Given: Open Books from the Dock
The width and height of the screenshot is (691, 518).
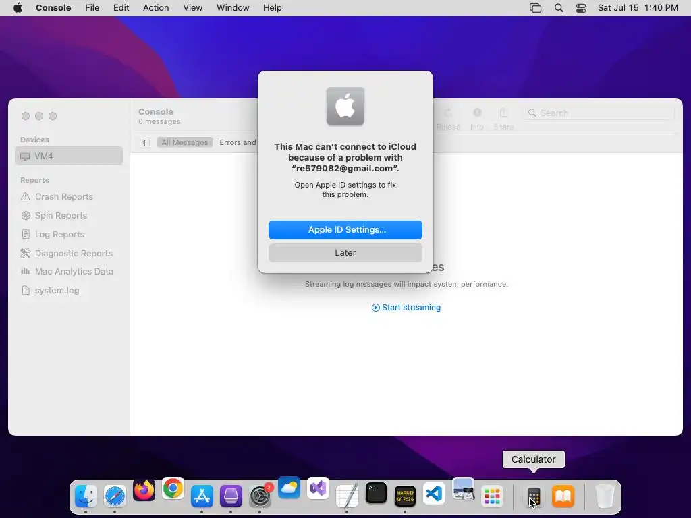Looking at the screenshot, I should [563, 496].
